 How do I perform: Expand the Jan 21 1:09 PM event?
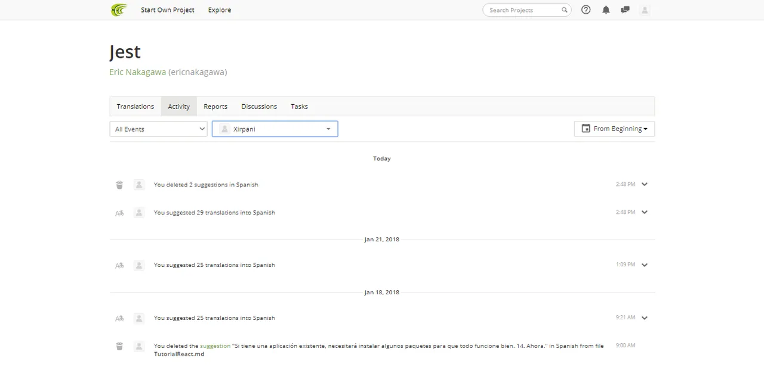coord(645,265)
